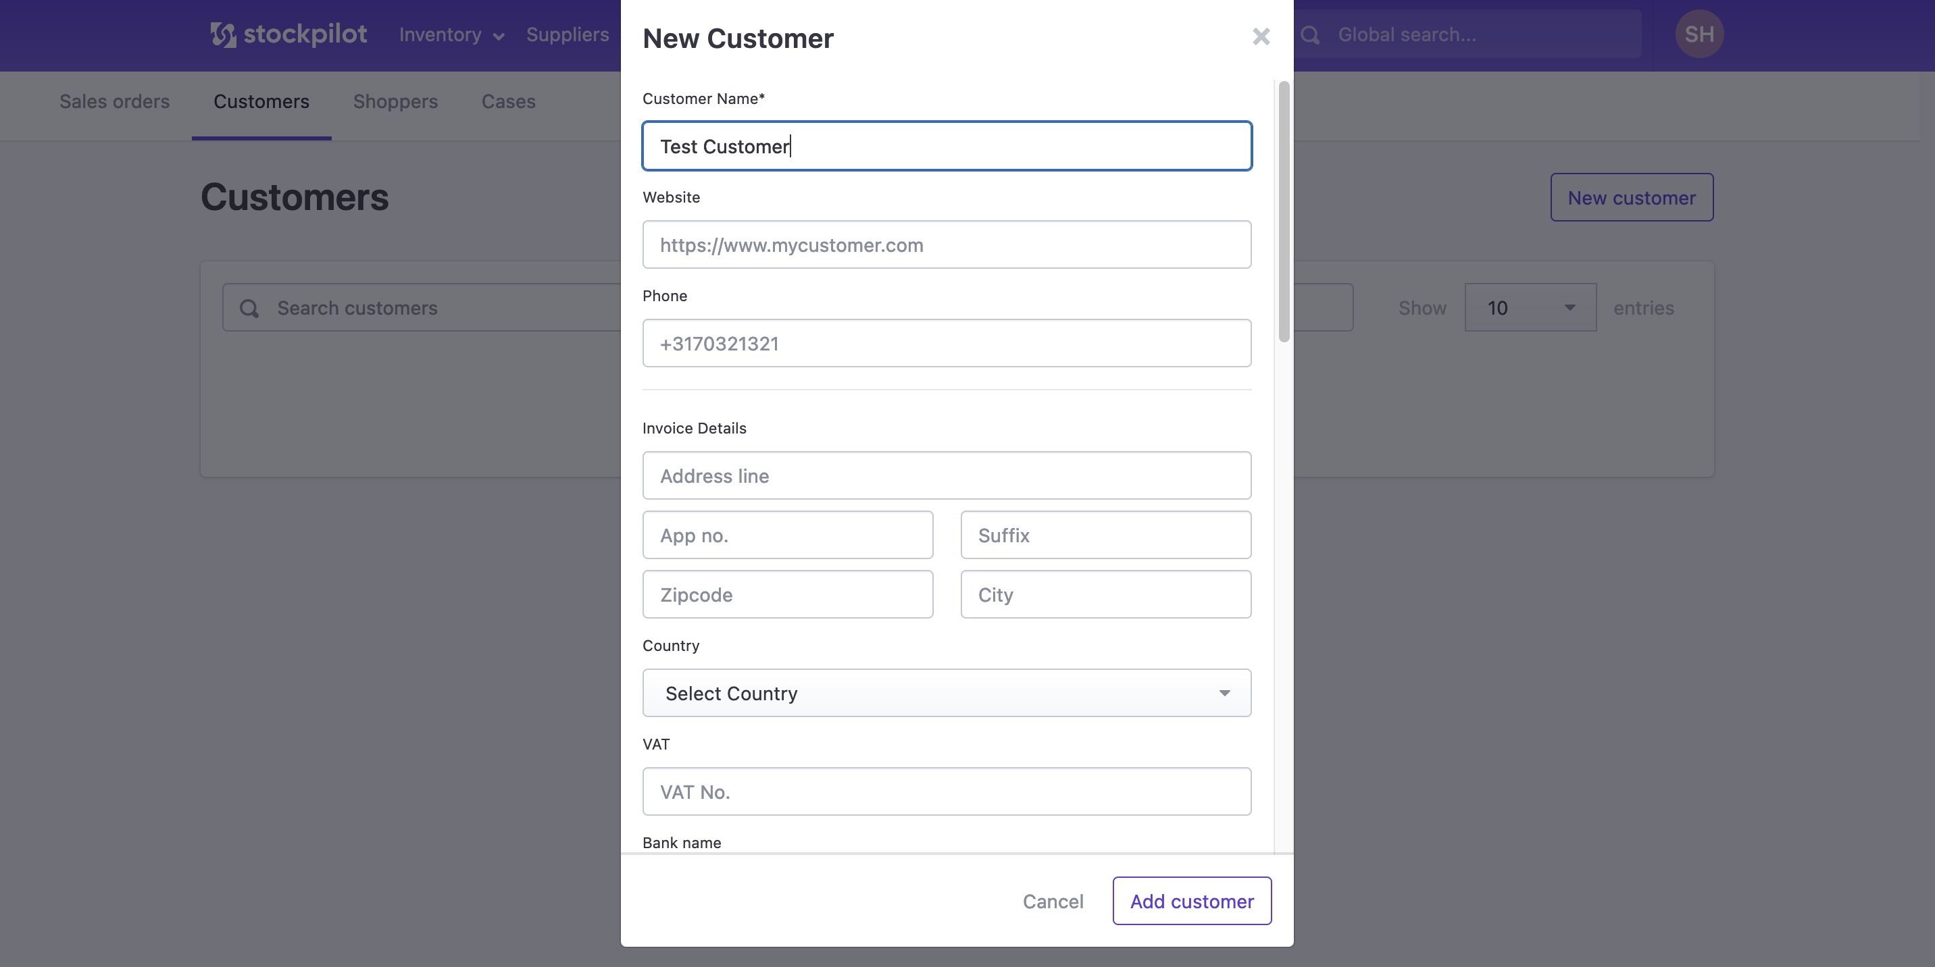Screen dimensions: 1935x967
Task: Click the Address line field
Action: click(947, 475)
